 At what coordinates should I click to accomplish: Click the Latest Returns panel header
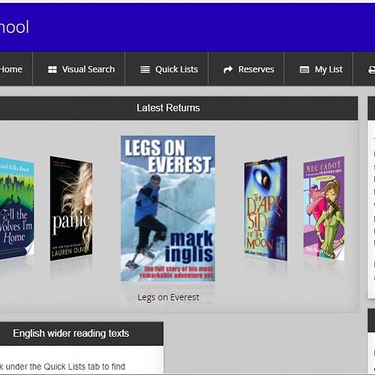(178, 108)
